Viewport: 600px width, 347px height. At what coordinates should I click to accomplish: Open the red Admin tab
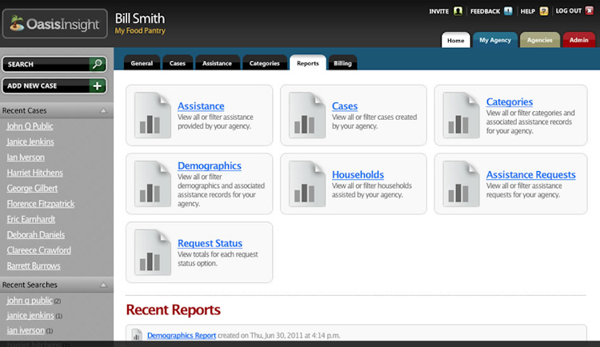(578, 40)
